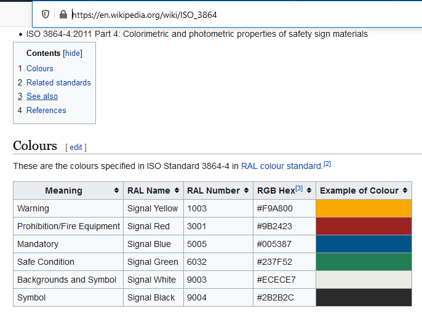Screen dimensions: 422x314
Task: Select the Symbol meaning cell in last row
Action: 68,297
